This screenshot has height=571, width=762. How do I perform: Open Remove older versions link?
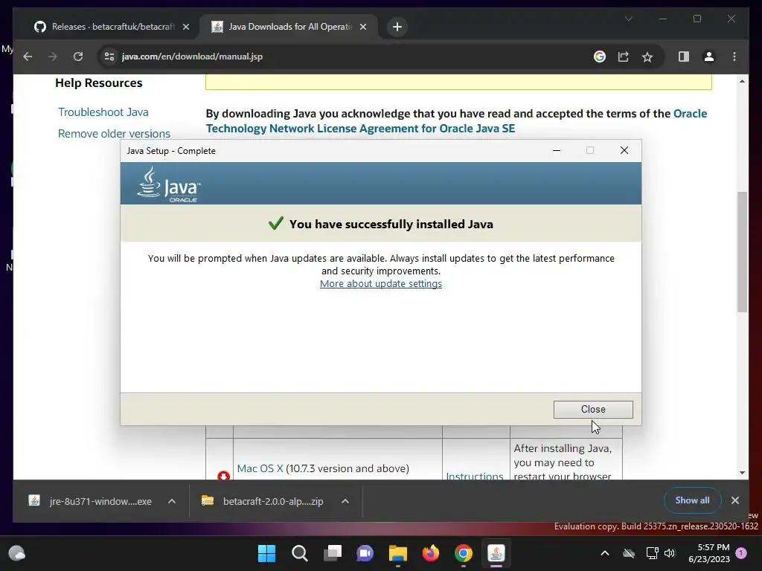pos(114,134)
